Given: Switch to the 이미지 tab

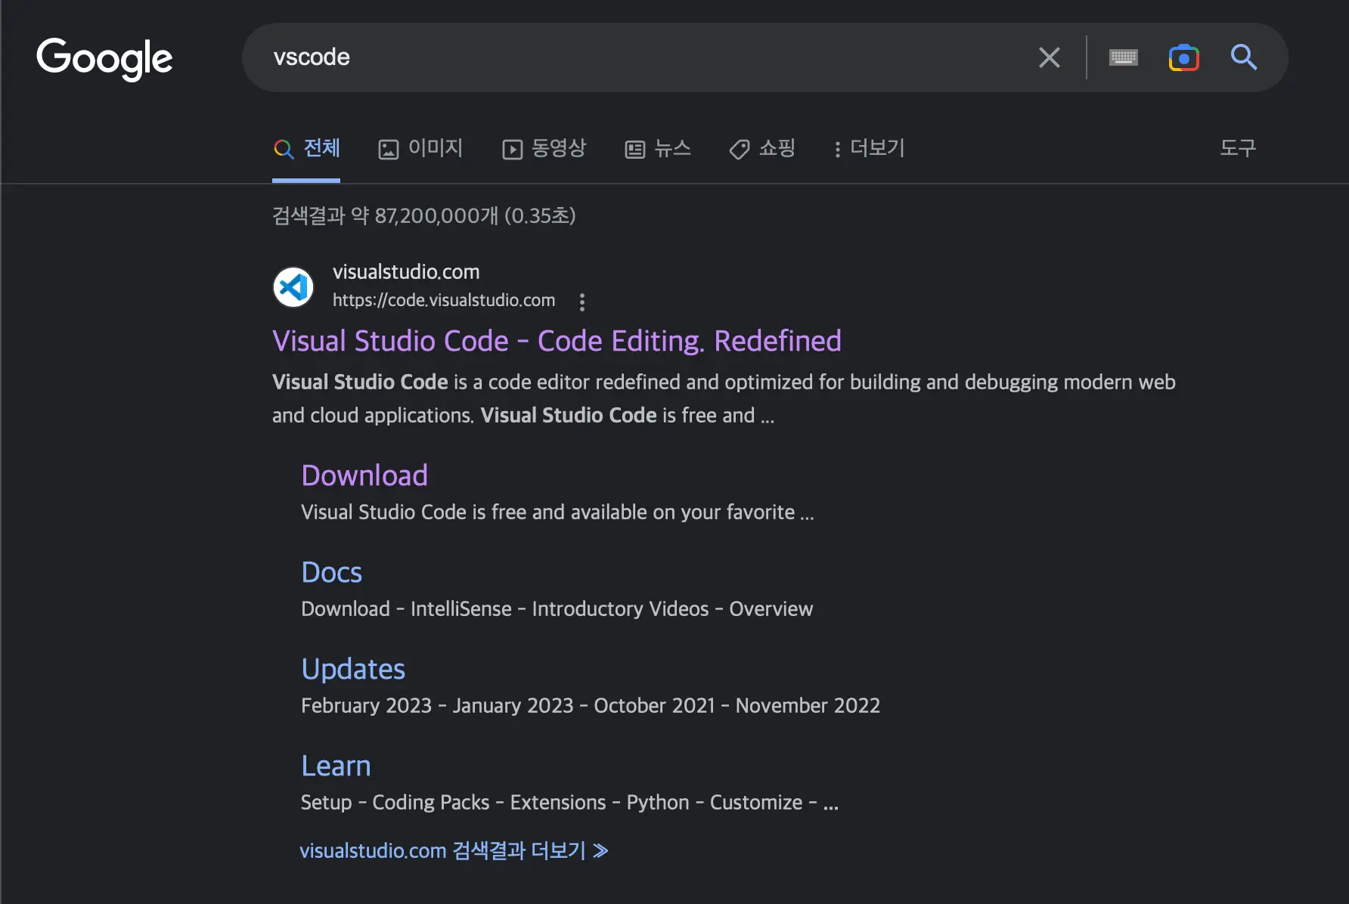Looking at the screenshot, I should pyautogui.click(x=420, y=148).
